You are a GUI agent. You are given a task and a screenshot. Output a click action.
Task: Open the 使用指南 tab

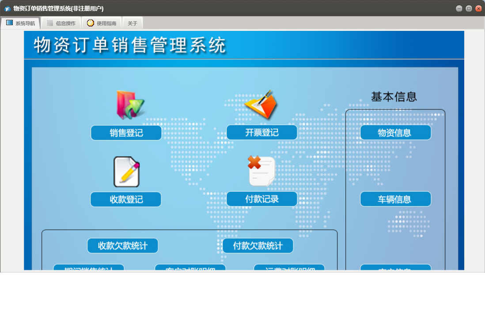pos(102,23)
